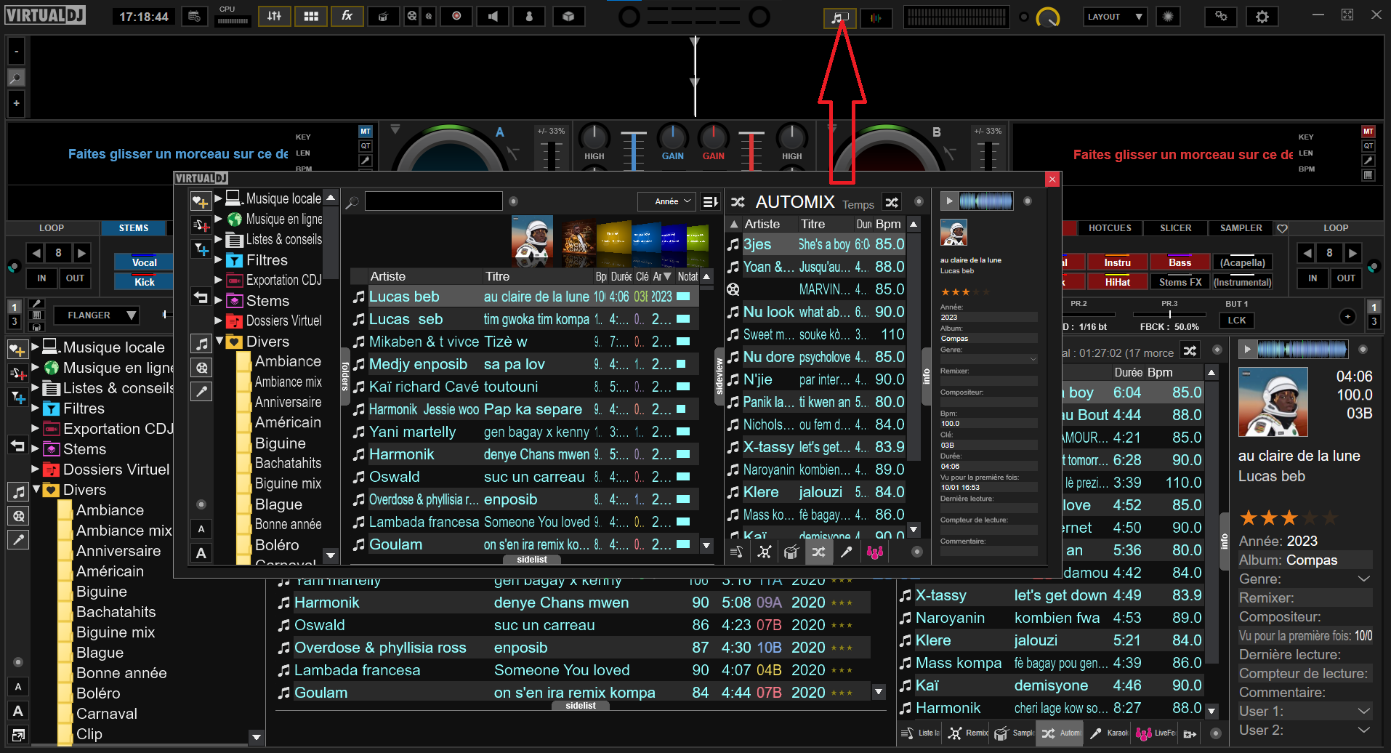Click the magnifier icon beside the waveform
Screen dimensions: 1391x753
(16, 77)
